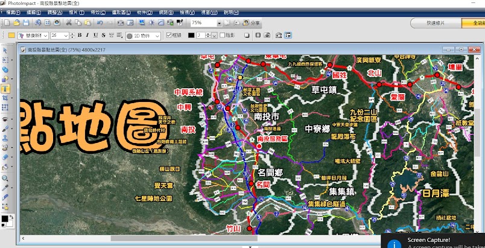Select the rectangular Selection tool
Image resolution: width=485 pixels, height=248 pixels.
(5, 60)
